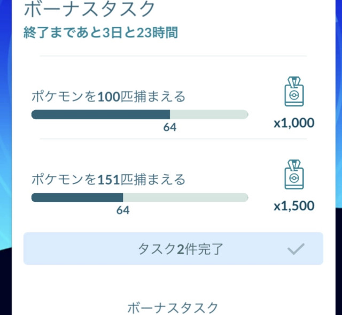The height and width of the screenshot is (315, 342).
Task: Tap the card pack icon above x1,000
Action: point(294,92)
